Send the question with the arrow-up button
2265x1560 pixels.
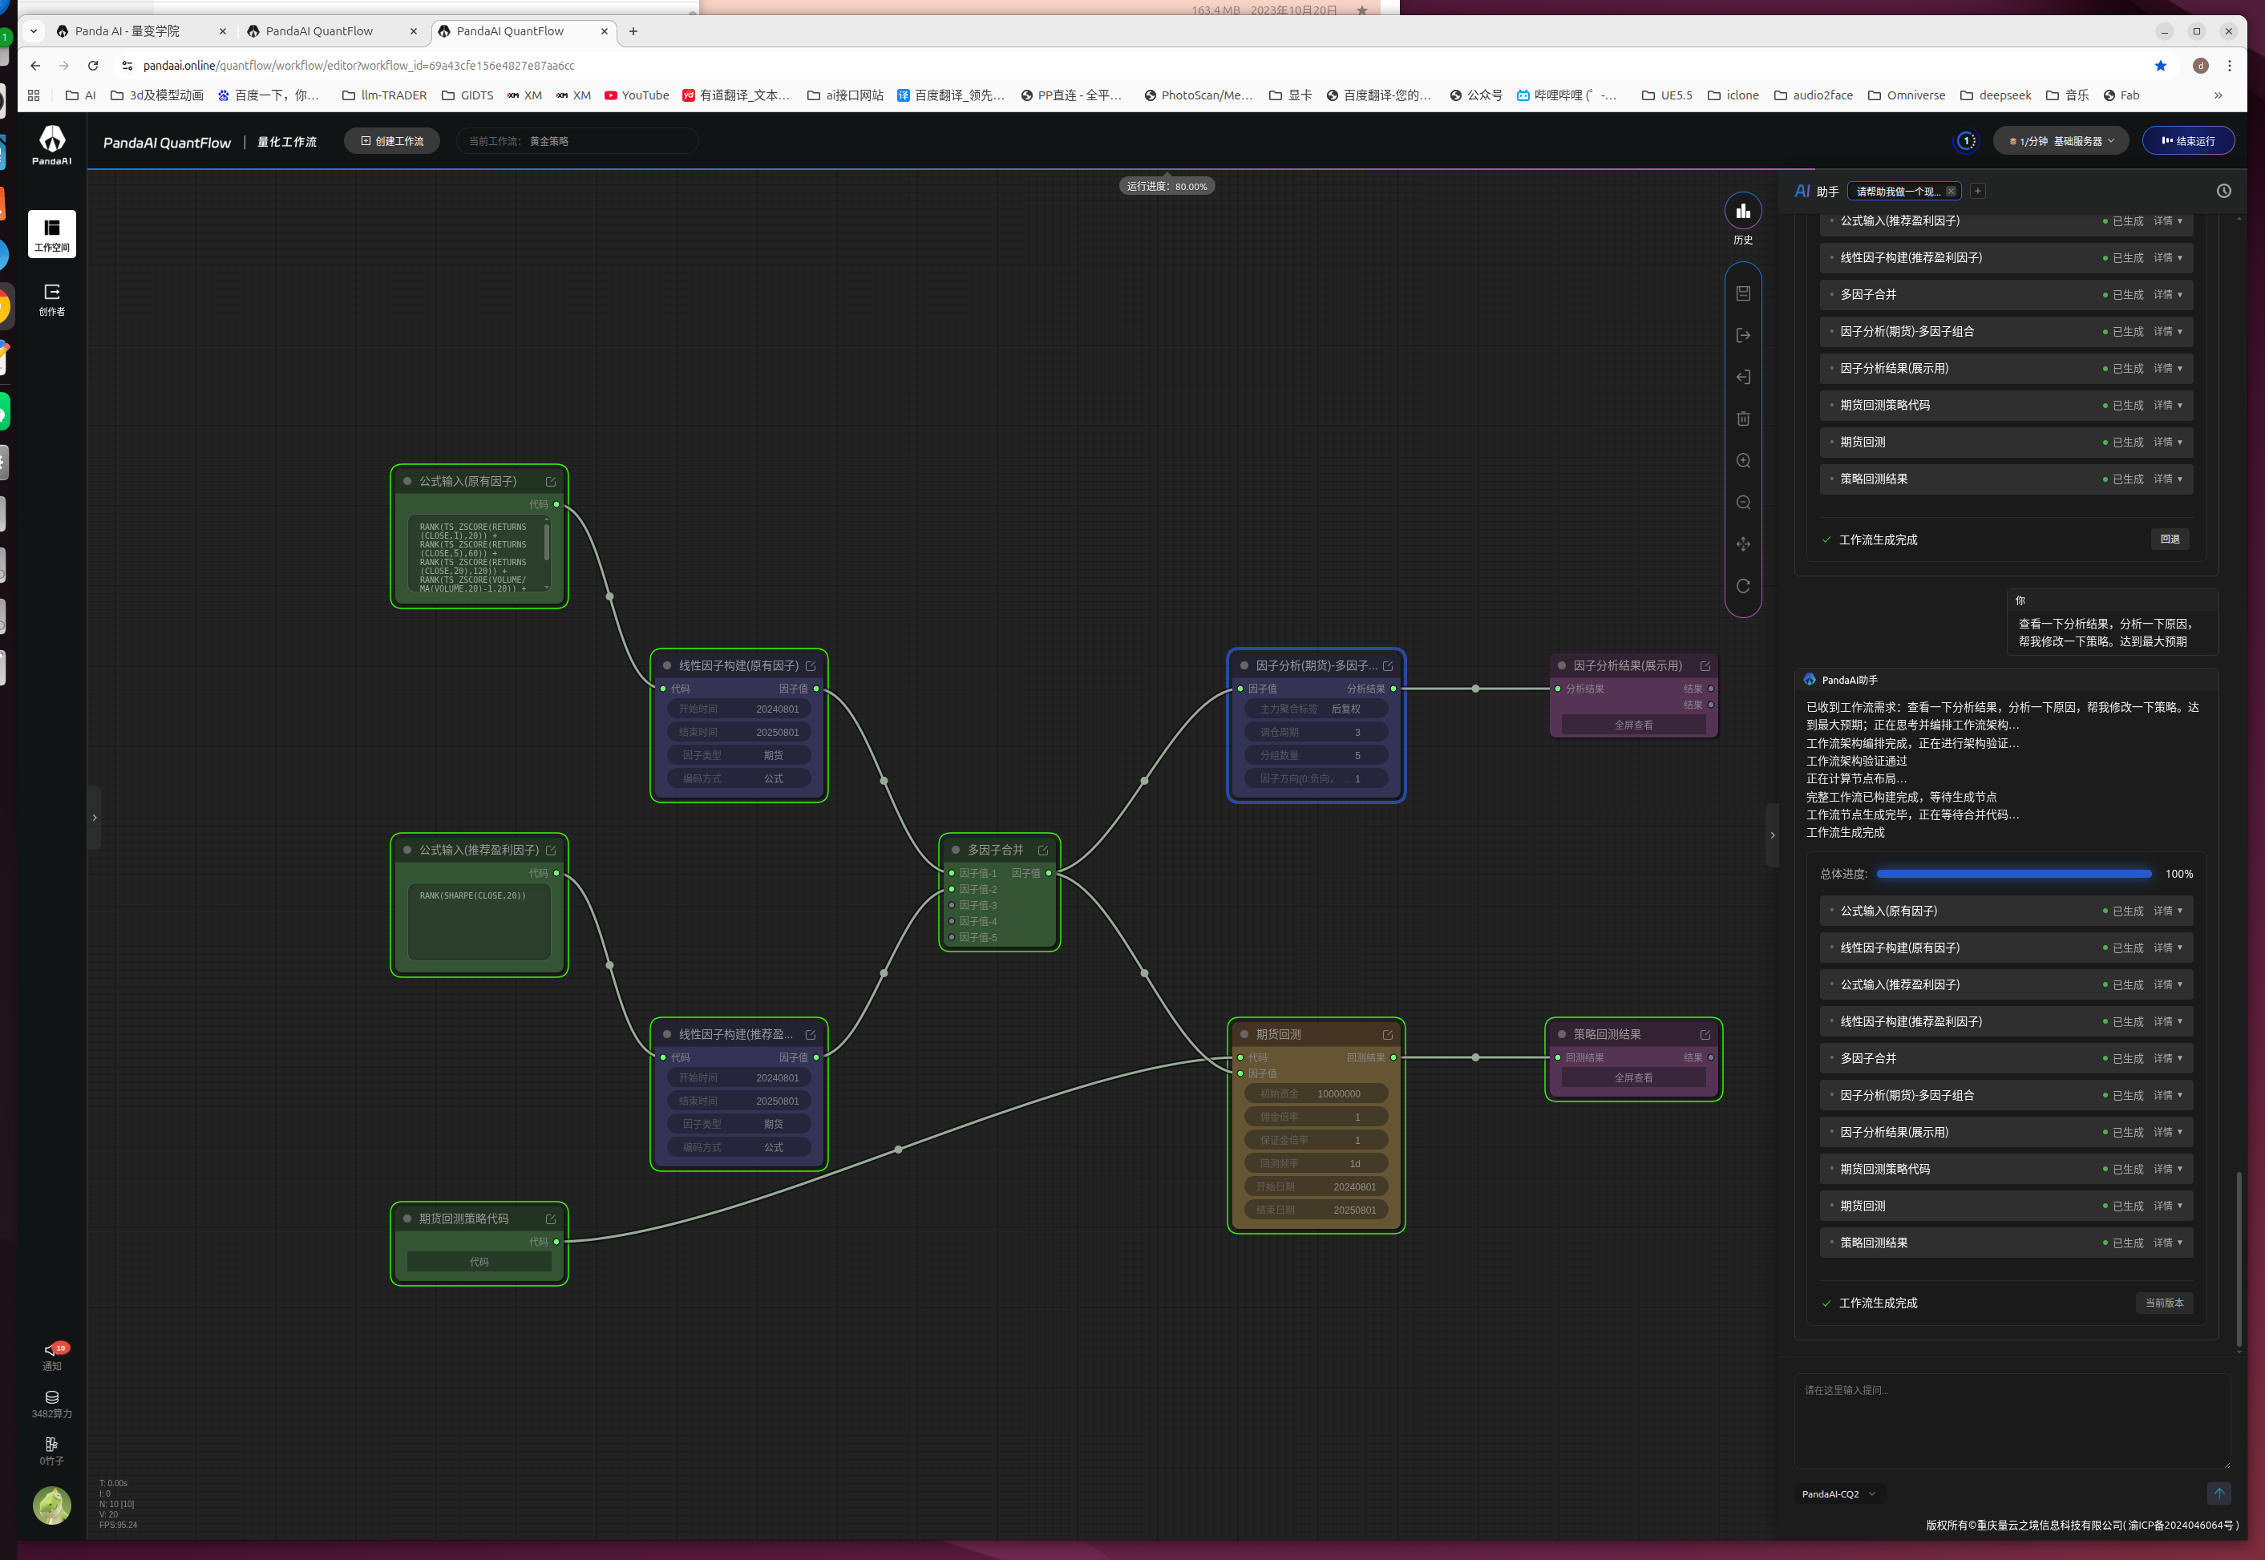point(2219,1493)
